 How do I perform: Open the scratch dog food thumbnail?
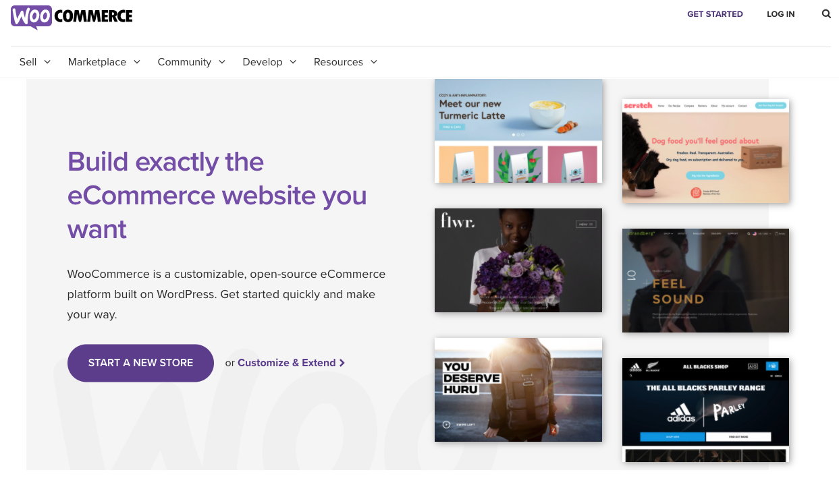pos(705,151)
